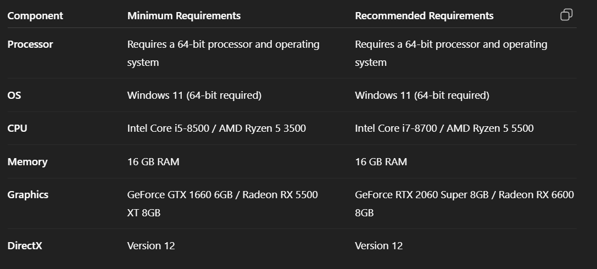Click the Recommended Requirements column header

(424, 16)
